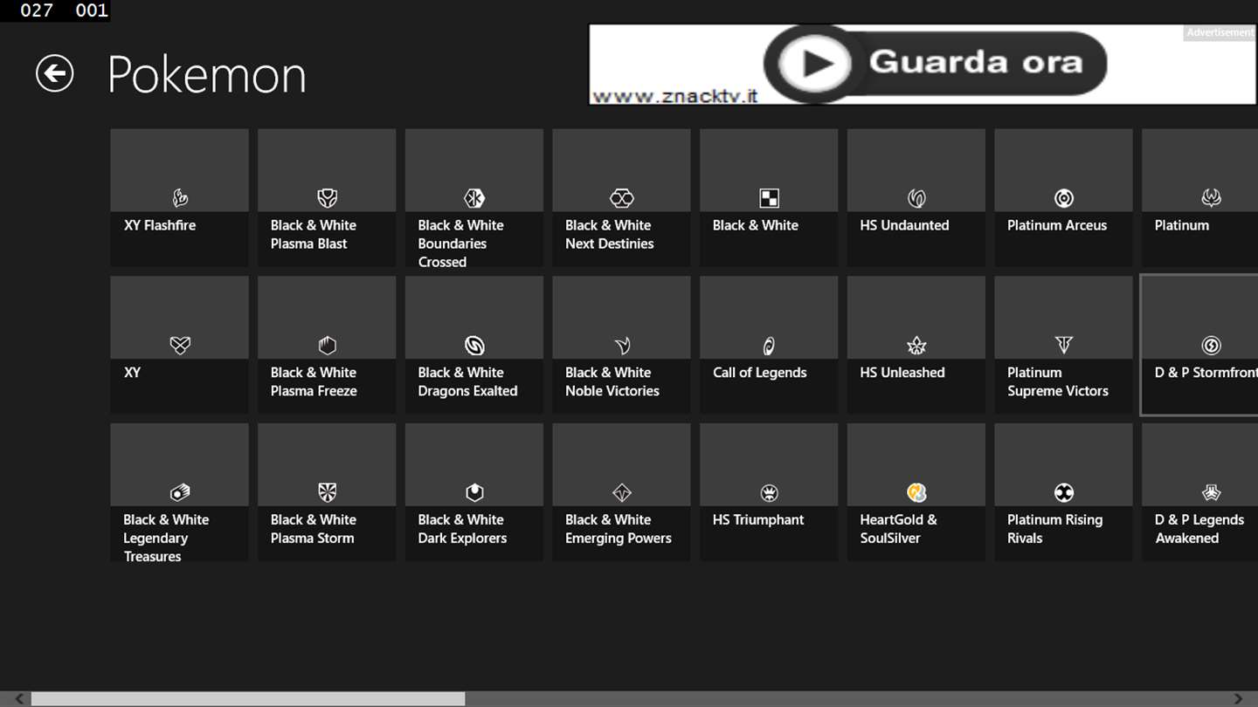Visit the www.znacktv.it ad link
This screenshot has height=707, width=1258.
click(674, 96)
